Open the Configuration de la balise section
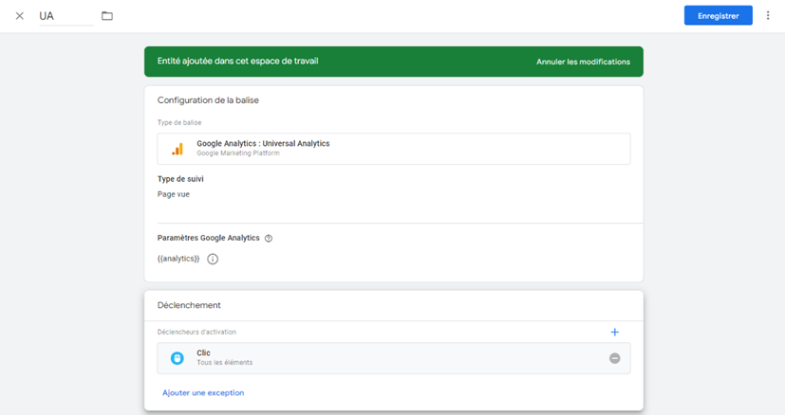The height and width of the screenshot is (415, 785). tap(208, 100)
